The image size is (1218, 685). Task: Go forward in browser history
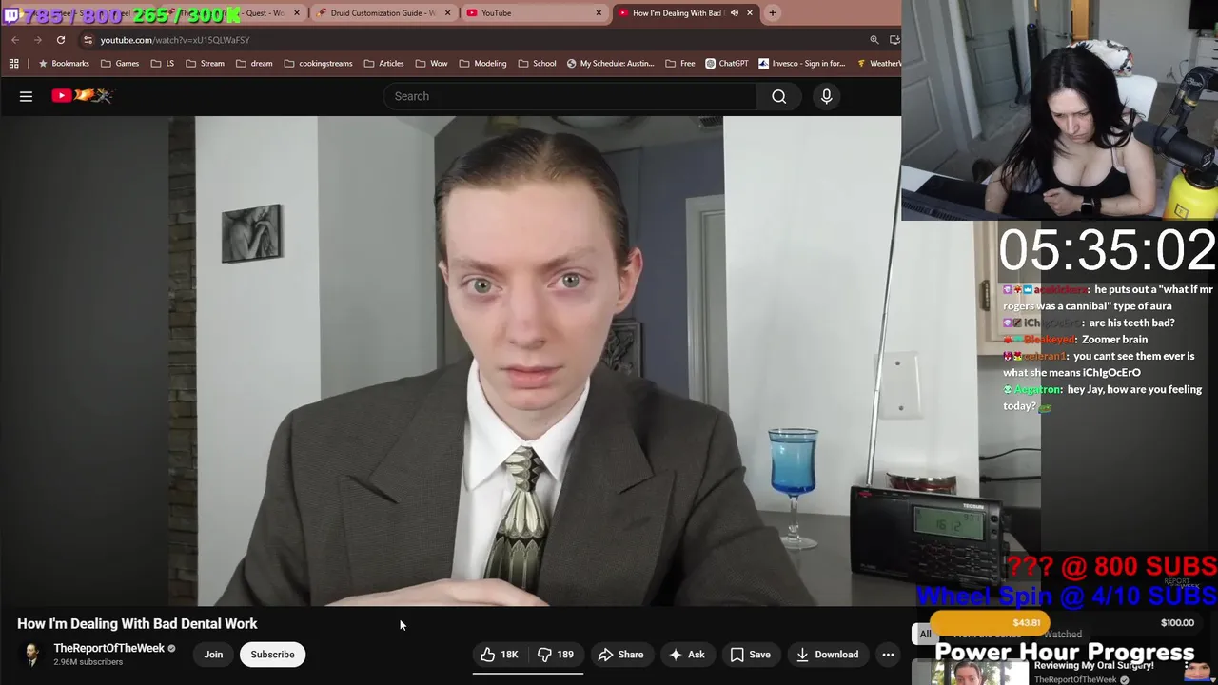(x=37, y=40)
